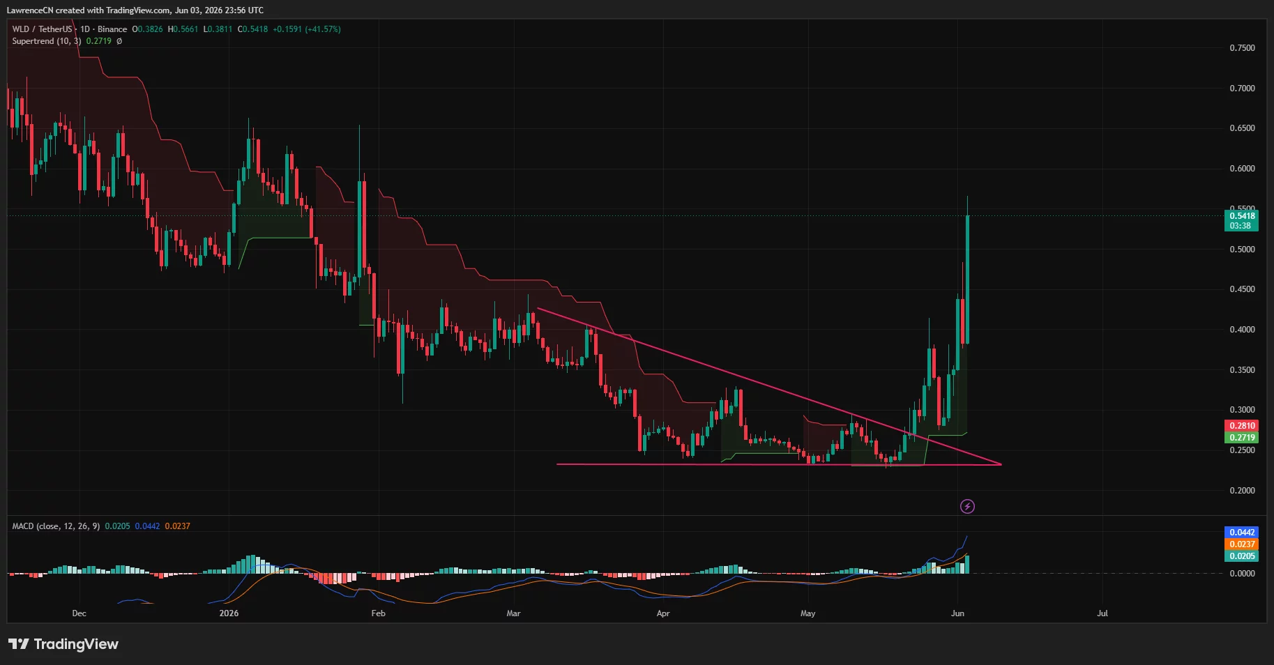The height and width of the screenshot is (665, 1274).
Task: Click the green 0.2719 Supertrend axis tag
Action: [x=1241, y=437]
